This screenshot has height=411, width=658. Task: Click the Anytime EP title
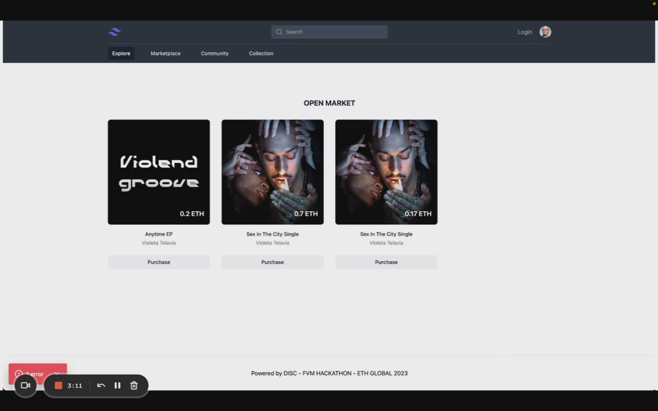tap(159, 234)
